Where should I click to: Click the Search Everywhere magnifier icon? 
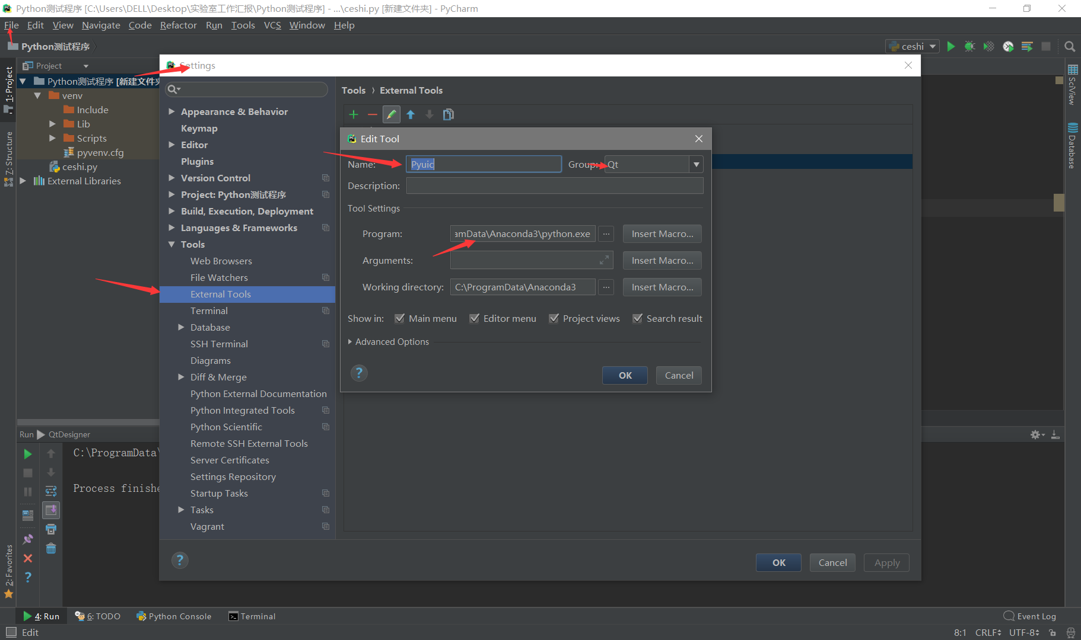(x=1070, y=46)
